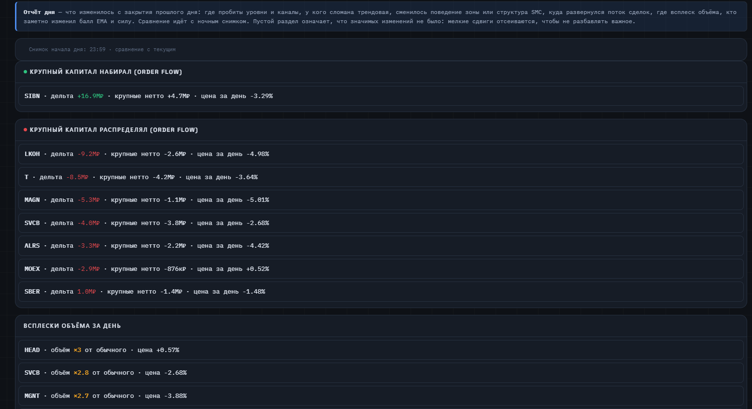The height and width of the screenshot is (409, 752).
Task: Click MGNT's price change -3.88%
Action: point(175,396)
